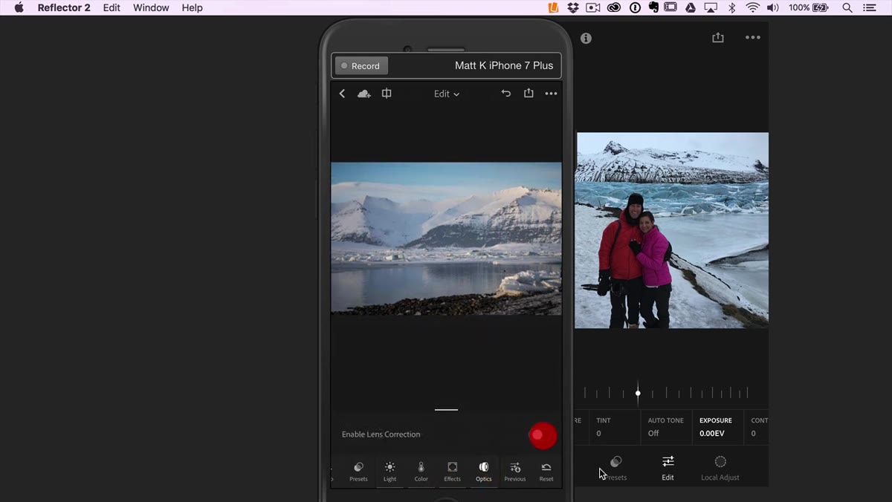Click the share icon on right panel
Image resolution: width=892 pixels, height=502 pixels.
(x=717, y=37)
